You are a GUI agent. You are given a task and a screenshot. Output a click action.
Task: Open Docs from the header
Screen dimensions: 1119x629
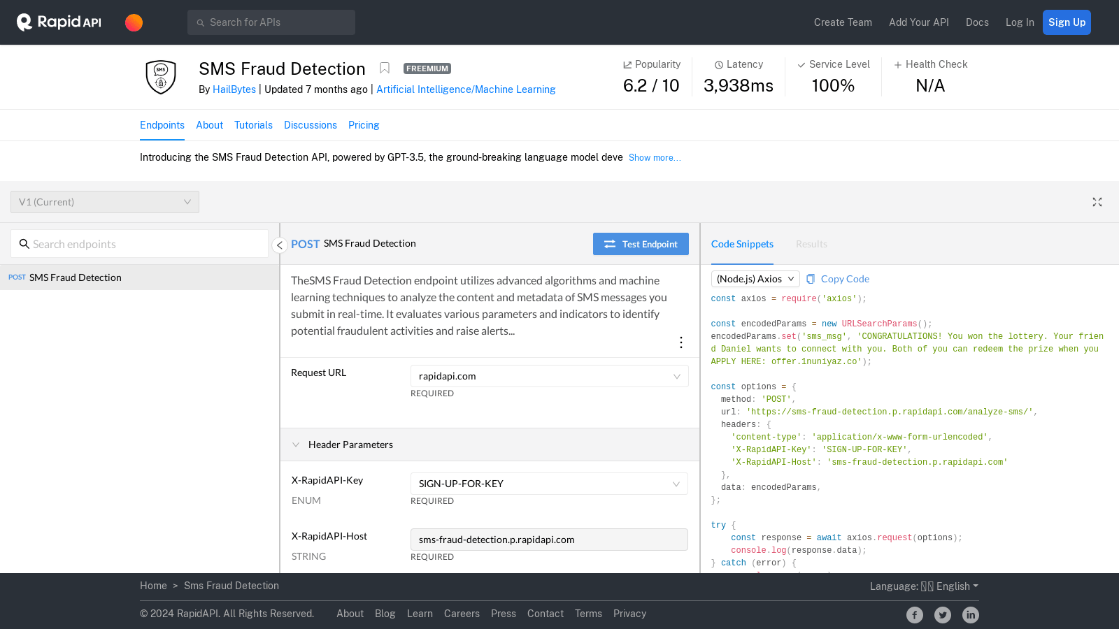[977, 22]
